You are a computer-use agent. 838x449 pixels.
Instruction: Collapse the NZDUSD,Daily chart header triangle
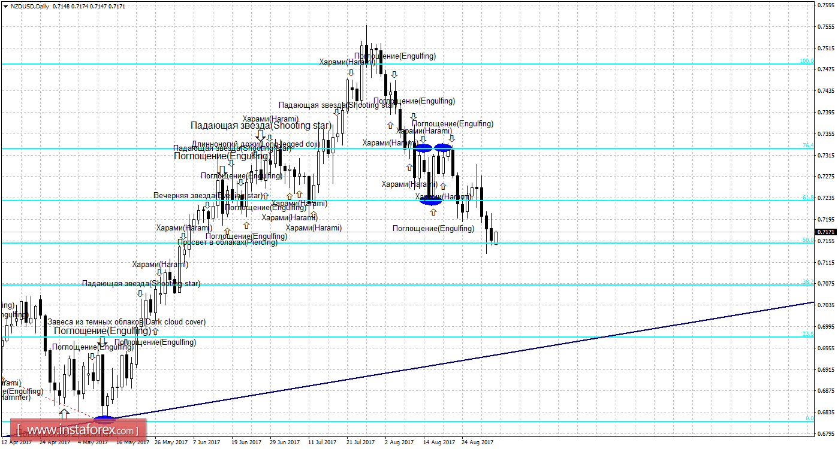coord(5,6)
